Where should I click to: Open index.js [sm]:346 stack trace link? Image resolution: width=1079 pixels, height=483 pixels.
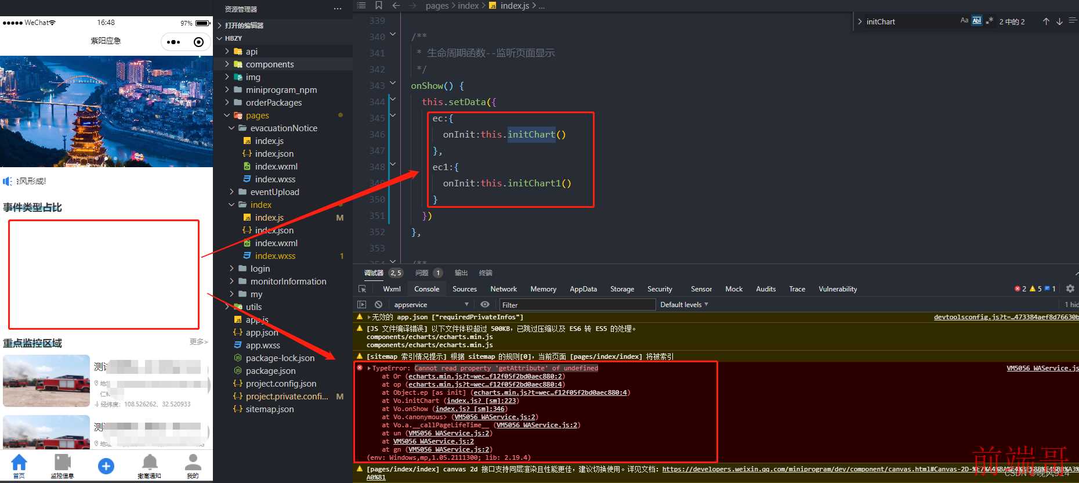click(470, 409)
